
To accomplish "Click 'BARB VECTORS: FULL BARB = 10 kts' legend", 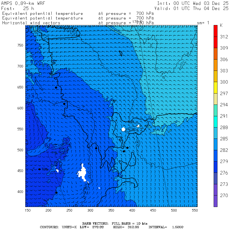I will tap(115, 224).
